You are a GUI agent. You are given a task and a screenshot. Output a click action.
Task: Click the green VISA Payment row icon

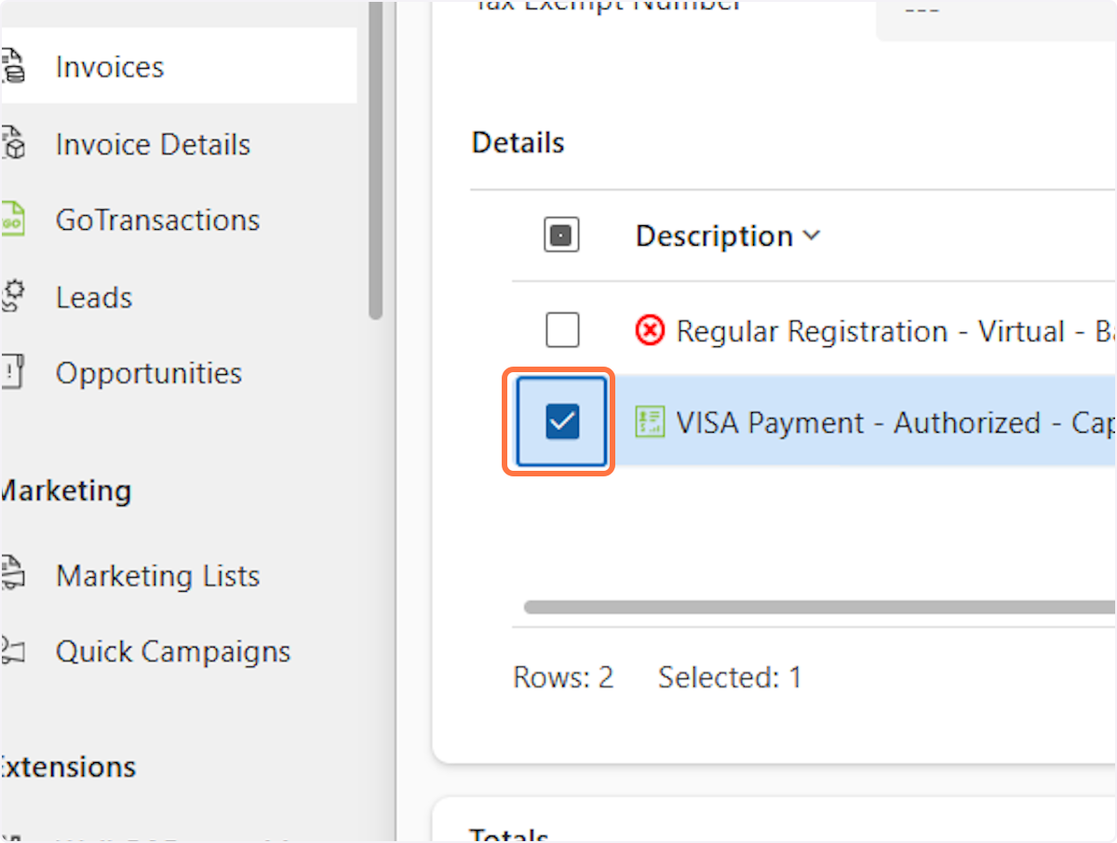(x=650, y=422)
